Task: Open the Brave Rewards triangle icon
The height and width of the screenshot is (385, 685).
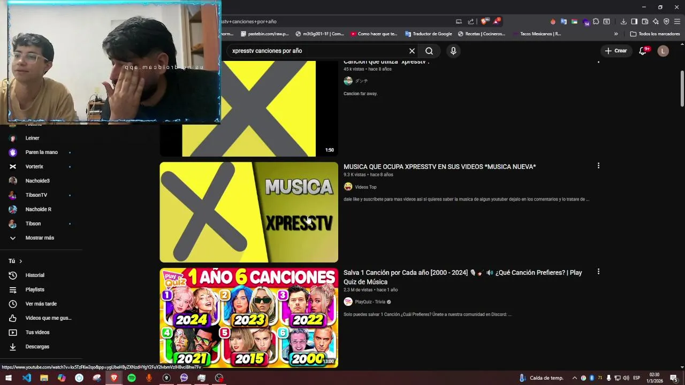Action: (x=497, y=21)
